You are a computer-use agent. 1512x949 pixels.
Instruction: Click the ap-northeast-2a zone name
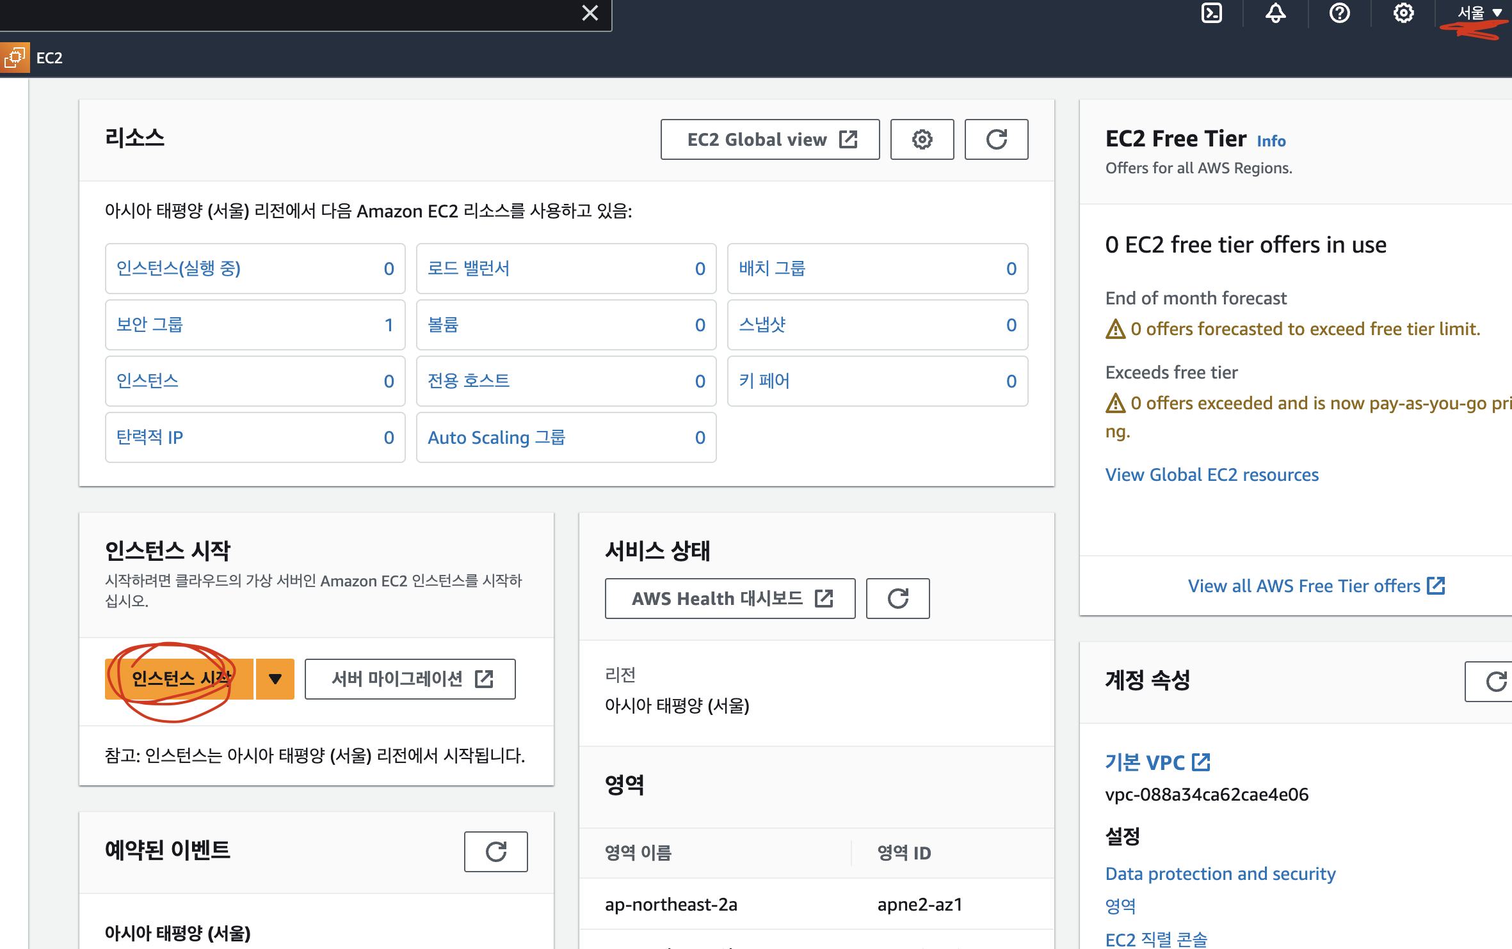[671, 904]
